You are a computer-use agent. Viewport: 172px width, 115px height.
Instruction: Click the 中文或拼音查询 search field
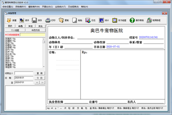point(32,35)
